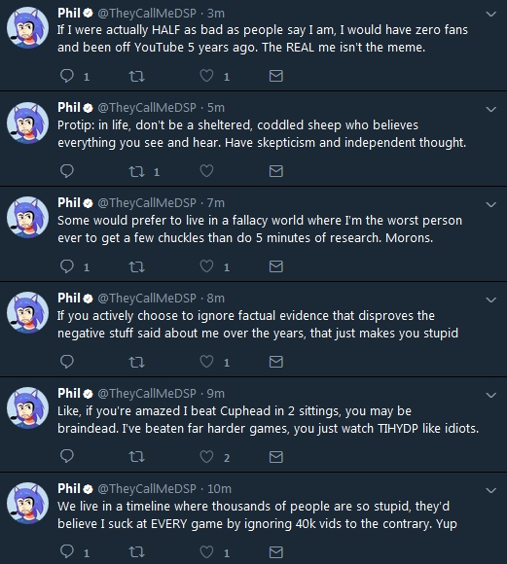Retweet the 3m tweet about the REAL me
The height and width of the screenshot is (564, 507).
(137, 76)
